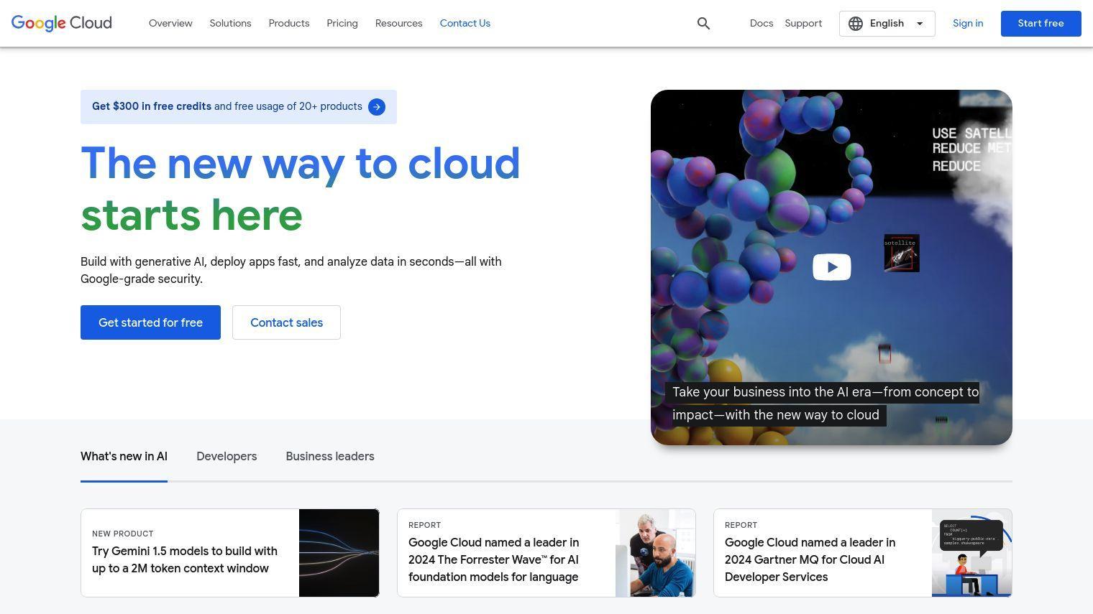Expand the English language dropdown arrow
The height and width of the screenshot is (614, 1093).
click(919, 24)
